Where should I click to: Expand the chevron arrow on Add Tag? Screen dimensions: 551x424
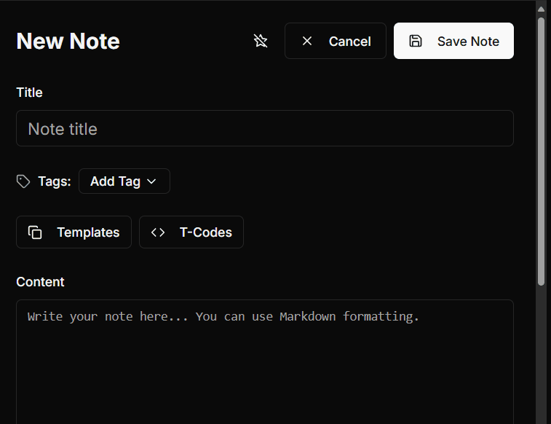tap(151, 181)
